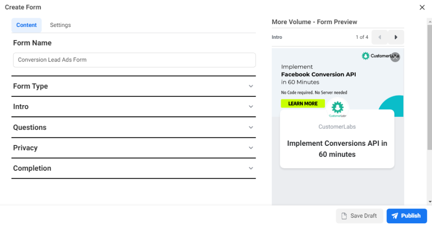Expand the Form Type section chevron
The image size is (432, 225).
click(251, 86)
